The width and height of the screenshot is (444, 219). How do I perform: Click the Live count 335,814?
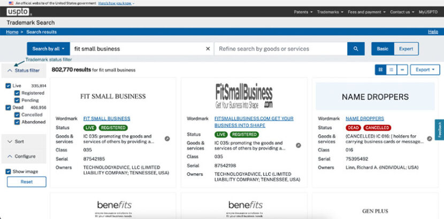[39, 86]
